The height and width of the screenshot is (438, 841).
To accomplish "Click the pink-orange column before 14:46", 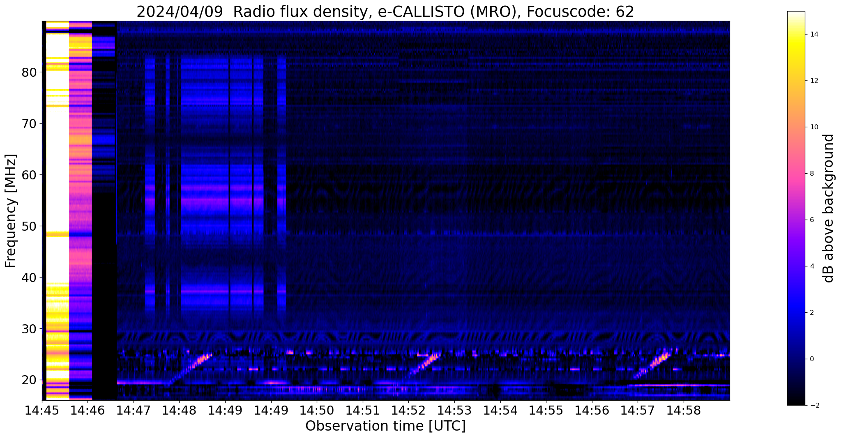I will pos(81,211).
